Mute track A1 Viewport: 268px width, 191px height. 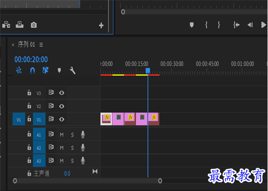62,135
